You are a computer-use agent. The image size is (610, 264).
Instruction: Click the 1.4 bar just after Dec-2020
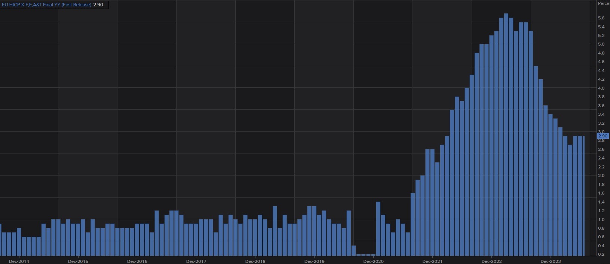(x=378, y=229)
